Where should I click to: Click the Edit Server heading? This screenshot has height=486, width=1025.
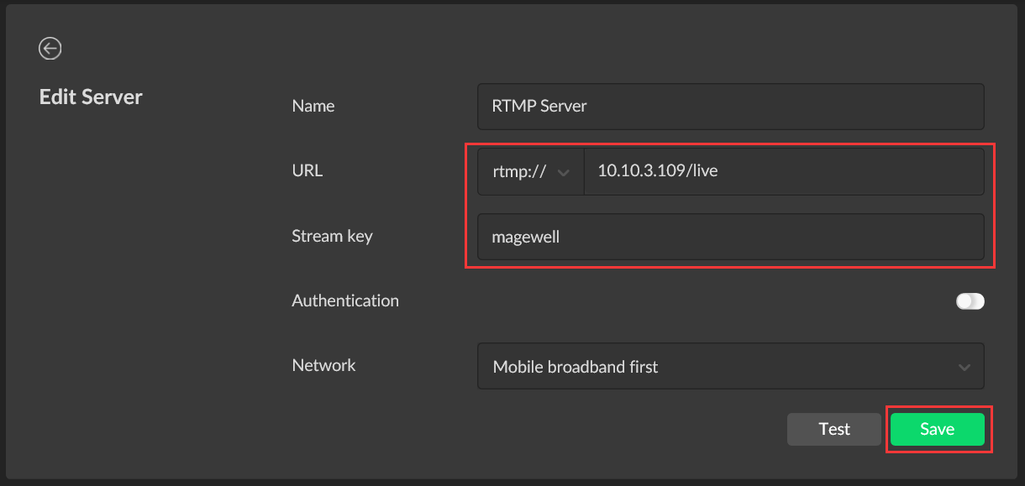pyautogui.click(x=91, y=97)
